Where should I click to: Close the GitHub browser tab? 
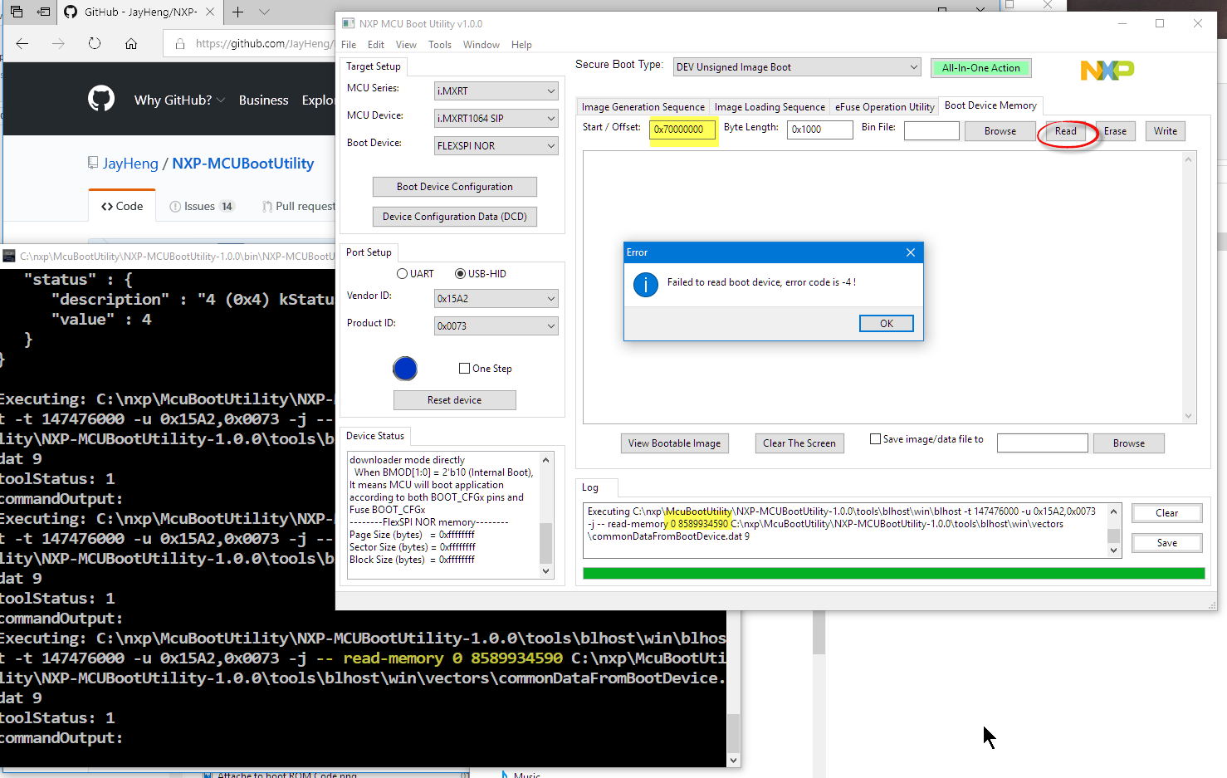pyautogui.click(x=210, y=12)
